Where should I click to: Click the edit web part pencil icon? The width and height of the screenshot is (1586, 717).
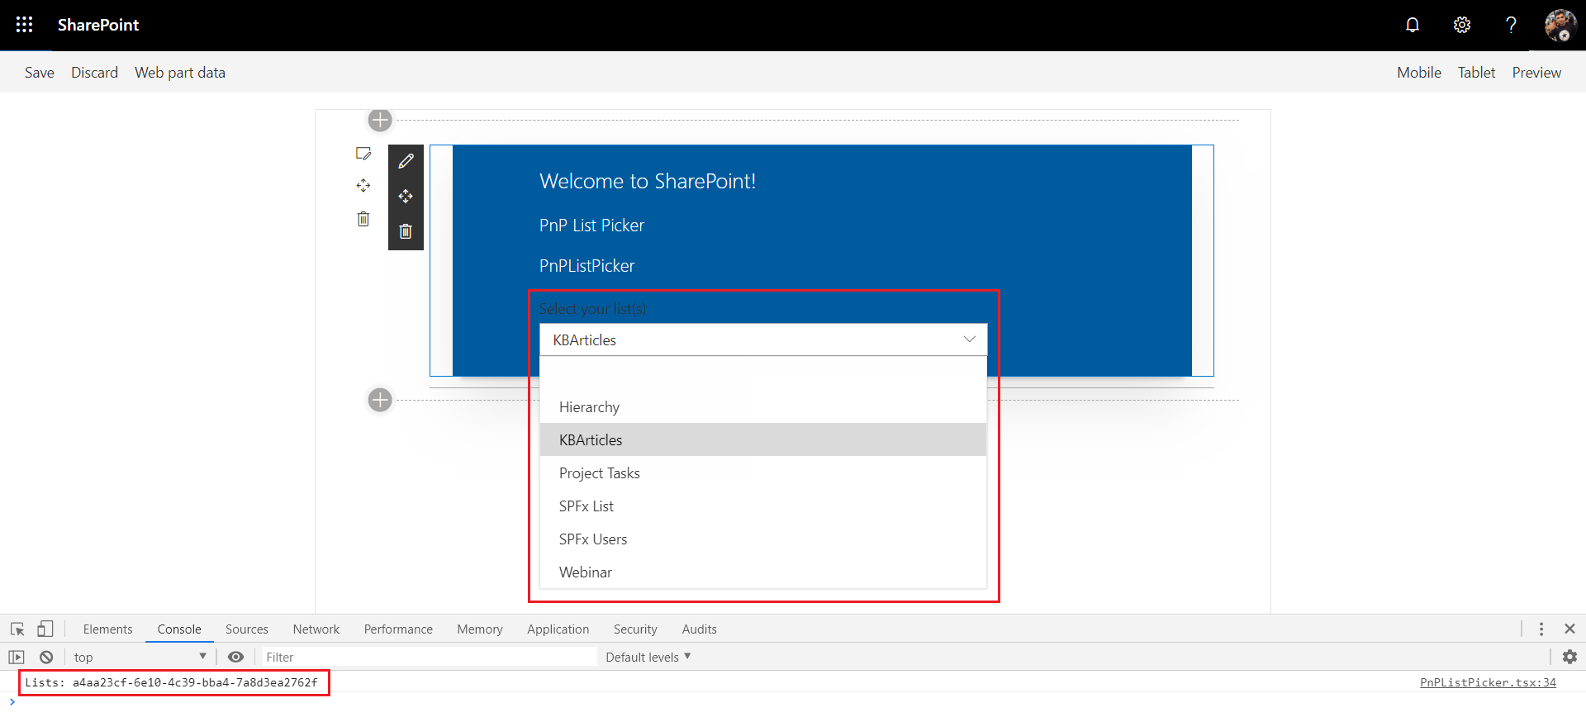[406, 161]
